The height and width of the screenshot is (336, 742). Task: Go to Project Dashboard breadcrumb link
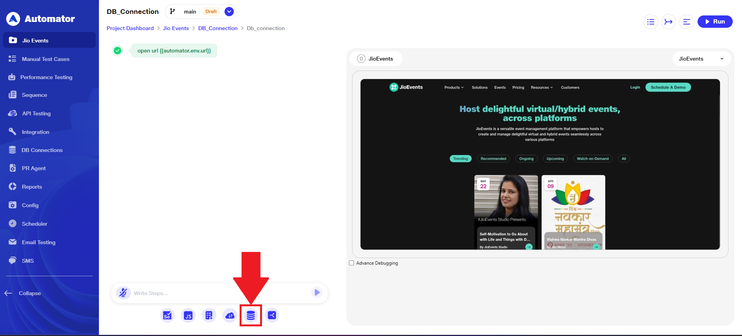[130, 28]
